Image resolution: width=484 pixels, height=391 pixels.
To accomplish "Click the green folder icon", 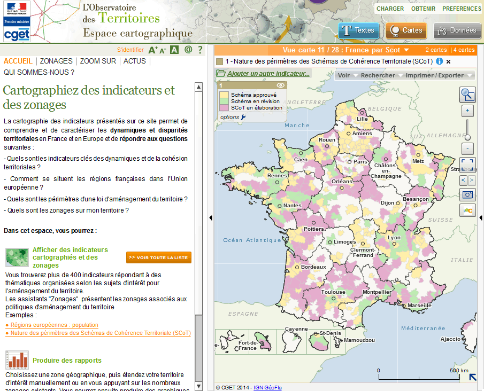I will (221, 73).
